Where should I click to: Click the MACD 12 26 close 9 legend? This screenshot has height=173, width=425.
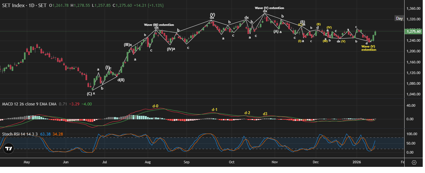29,104
